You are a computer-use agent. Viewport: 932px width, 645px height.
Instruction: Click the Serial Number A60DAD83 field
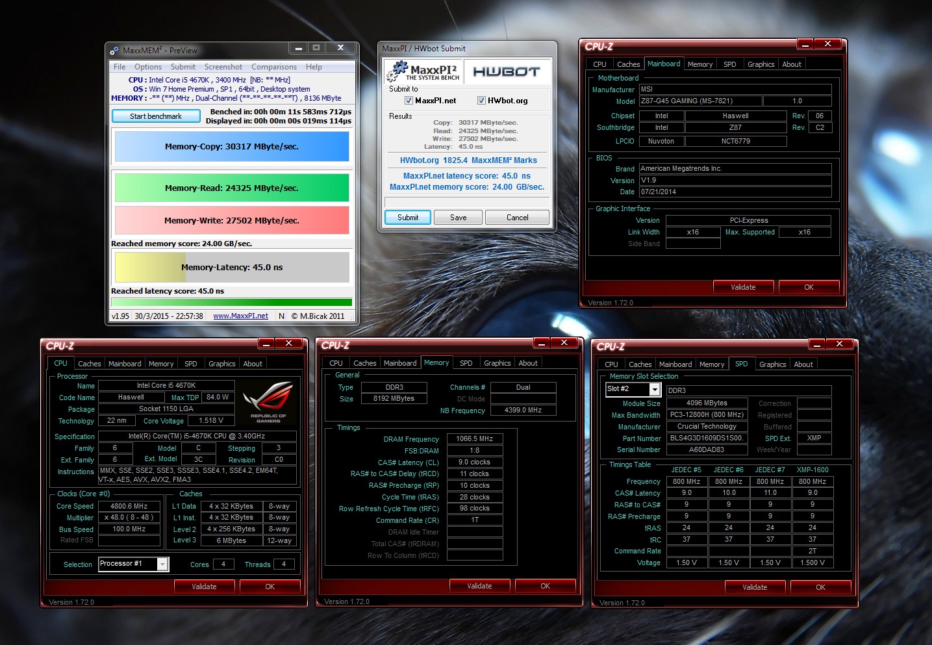[707, 450]
